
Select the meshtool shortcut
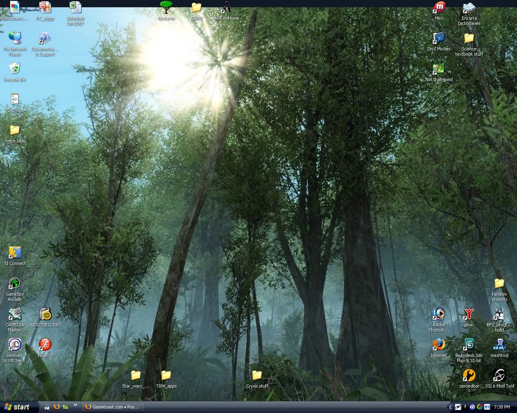pos(499,348)
